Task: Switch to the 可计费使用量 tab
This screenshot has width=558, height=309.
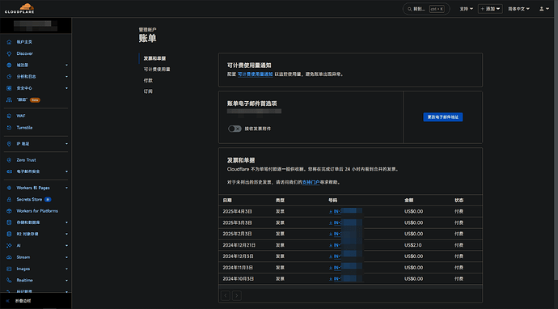Action: (x=157, y=70)
